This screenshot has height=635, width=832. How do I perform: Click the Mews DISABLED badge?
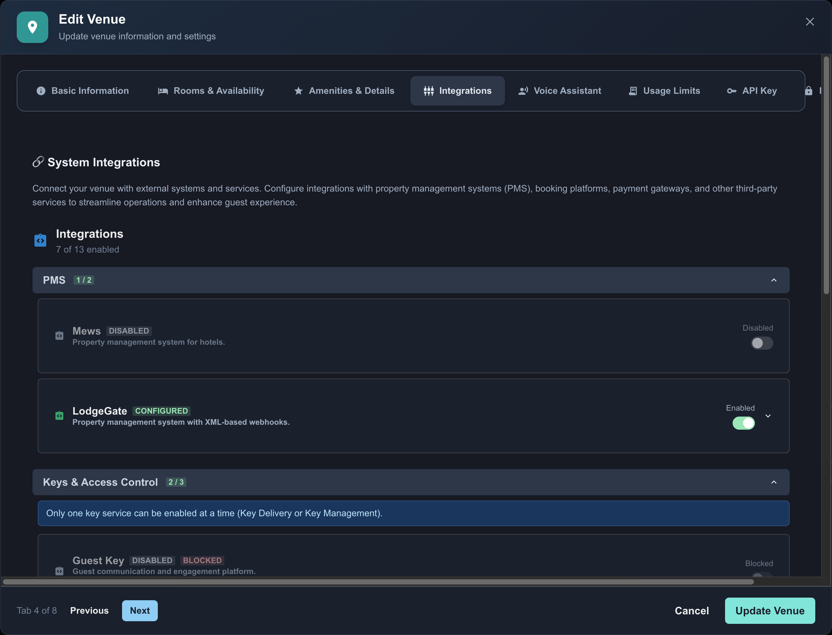129,331
